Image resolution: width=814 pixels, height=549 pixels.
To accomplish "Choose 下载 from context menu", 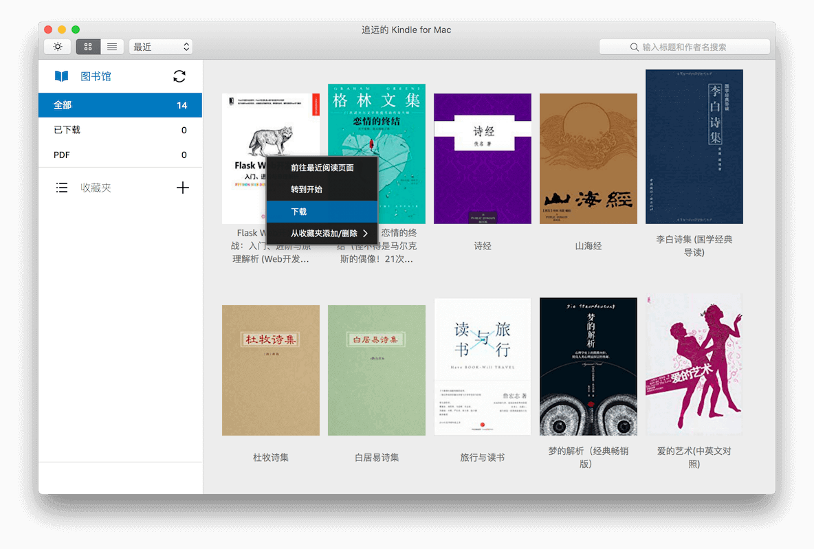I will [x=322, y=212].
